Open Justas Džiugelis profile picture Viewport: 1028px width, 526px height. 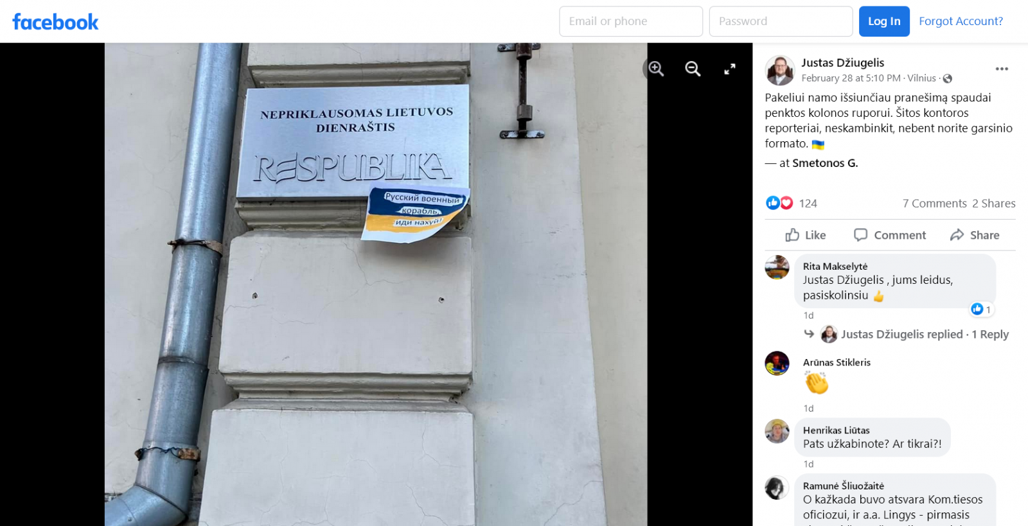click(780, 70)
